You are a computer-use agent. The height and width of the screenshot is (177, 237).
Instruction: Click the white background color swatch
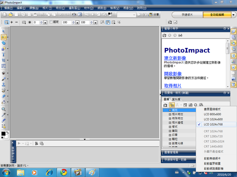point(6,136)
